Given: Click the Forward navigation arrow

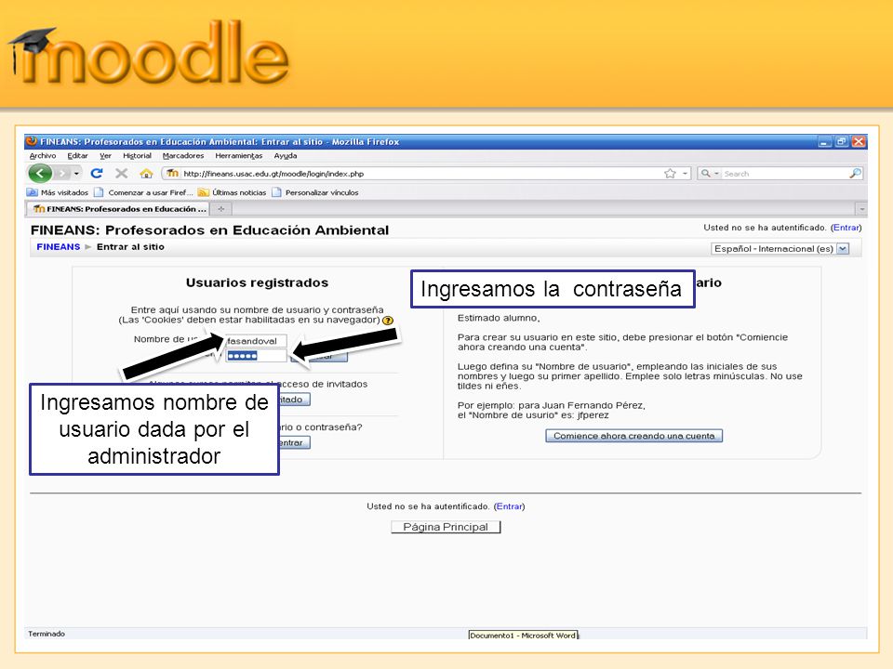Looking at the screenshot, I should [x=61, y=173].
